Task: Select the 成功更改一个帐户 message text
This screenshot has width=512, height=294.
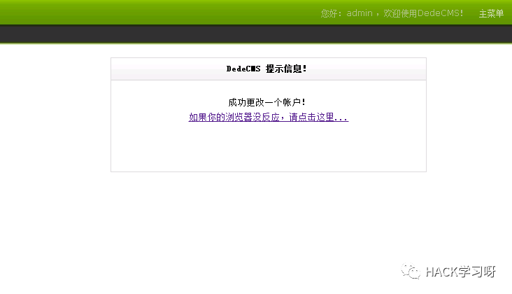Action: (x=266, y=102)
